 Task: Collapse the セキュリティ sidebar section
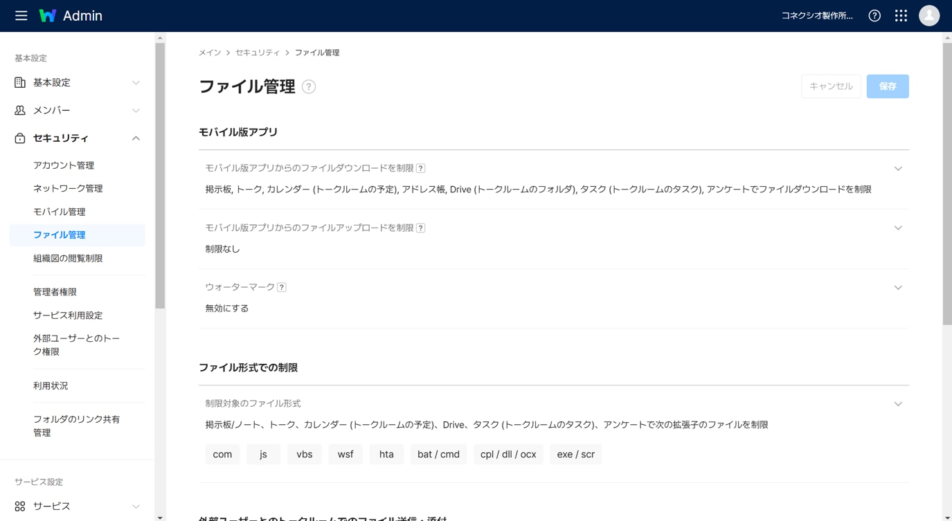(x=136, y=138)
